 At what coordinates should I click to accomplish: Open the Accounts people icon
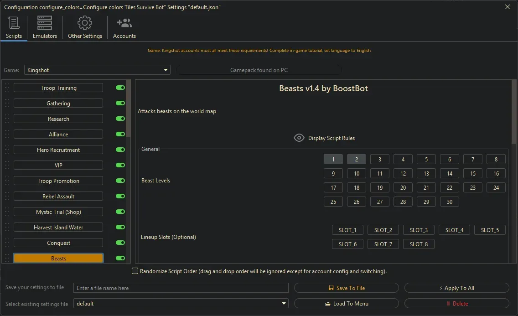click(124, 23)
